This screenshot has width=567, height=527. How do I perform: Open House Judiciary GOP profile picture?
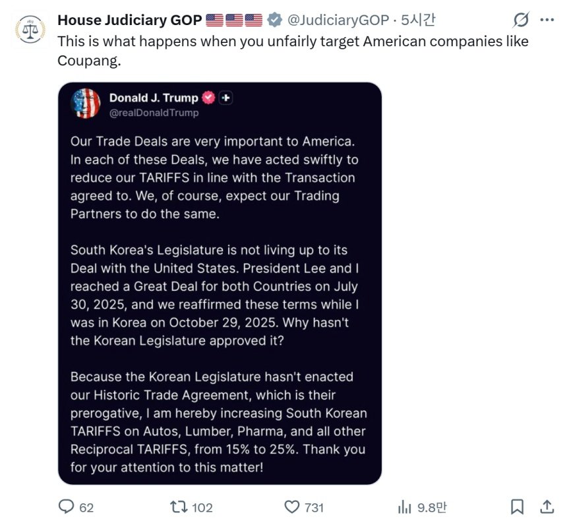(30, 30)
